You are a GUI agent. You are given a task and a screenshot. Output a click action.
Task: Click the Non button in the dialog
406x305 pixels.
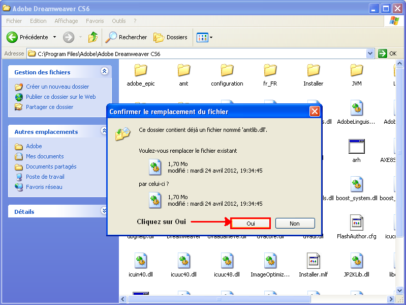pyautogui.click(x=295, y=224)
